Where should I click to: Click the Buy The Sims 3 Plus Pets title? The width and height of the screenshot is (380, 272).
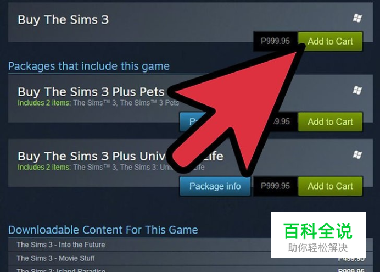[91, 92]
